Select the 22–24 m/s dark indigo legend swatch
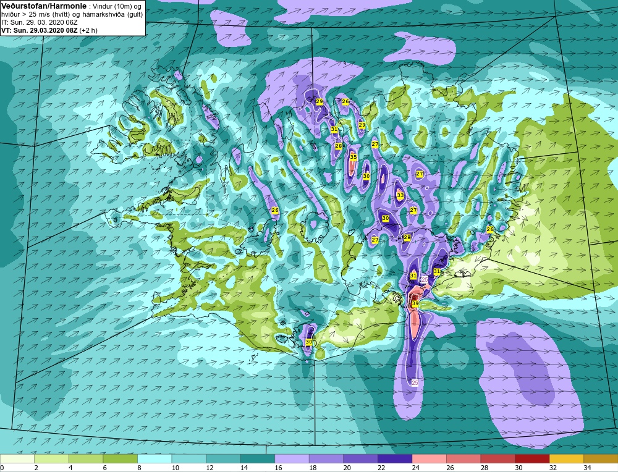This screenshot has width=618, height=472. point(394,458)
